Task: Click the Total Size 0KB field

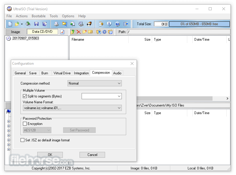Action: point(161,24)
